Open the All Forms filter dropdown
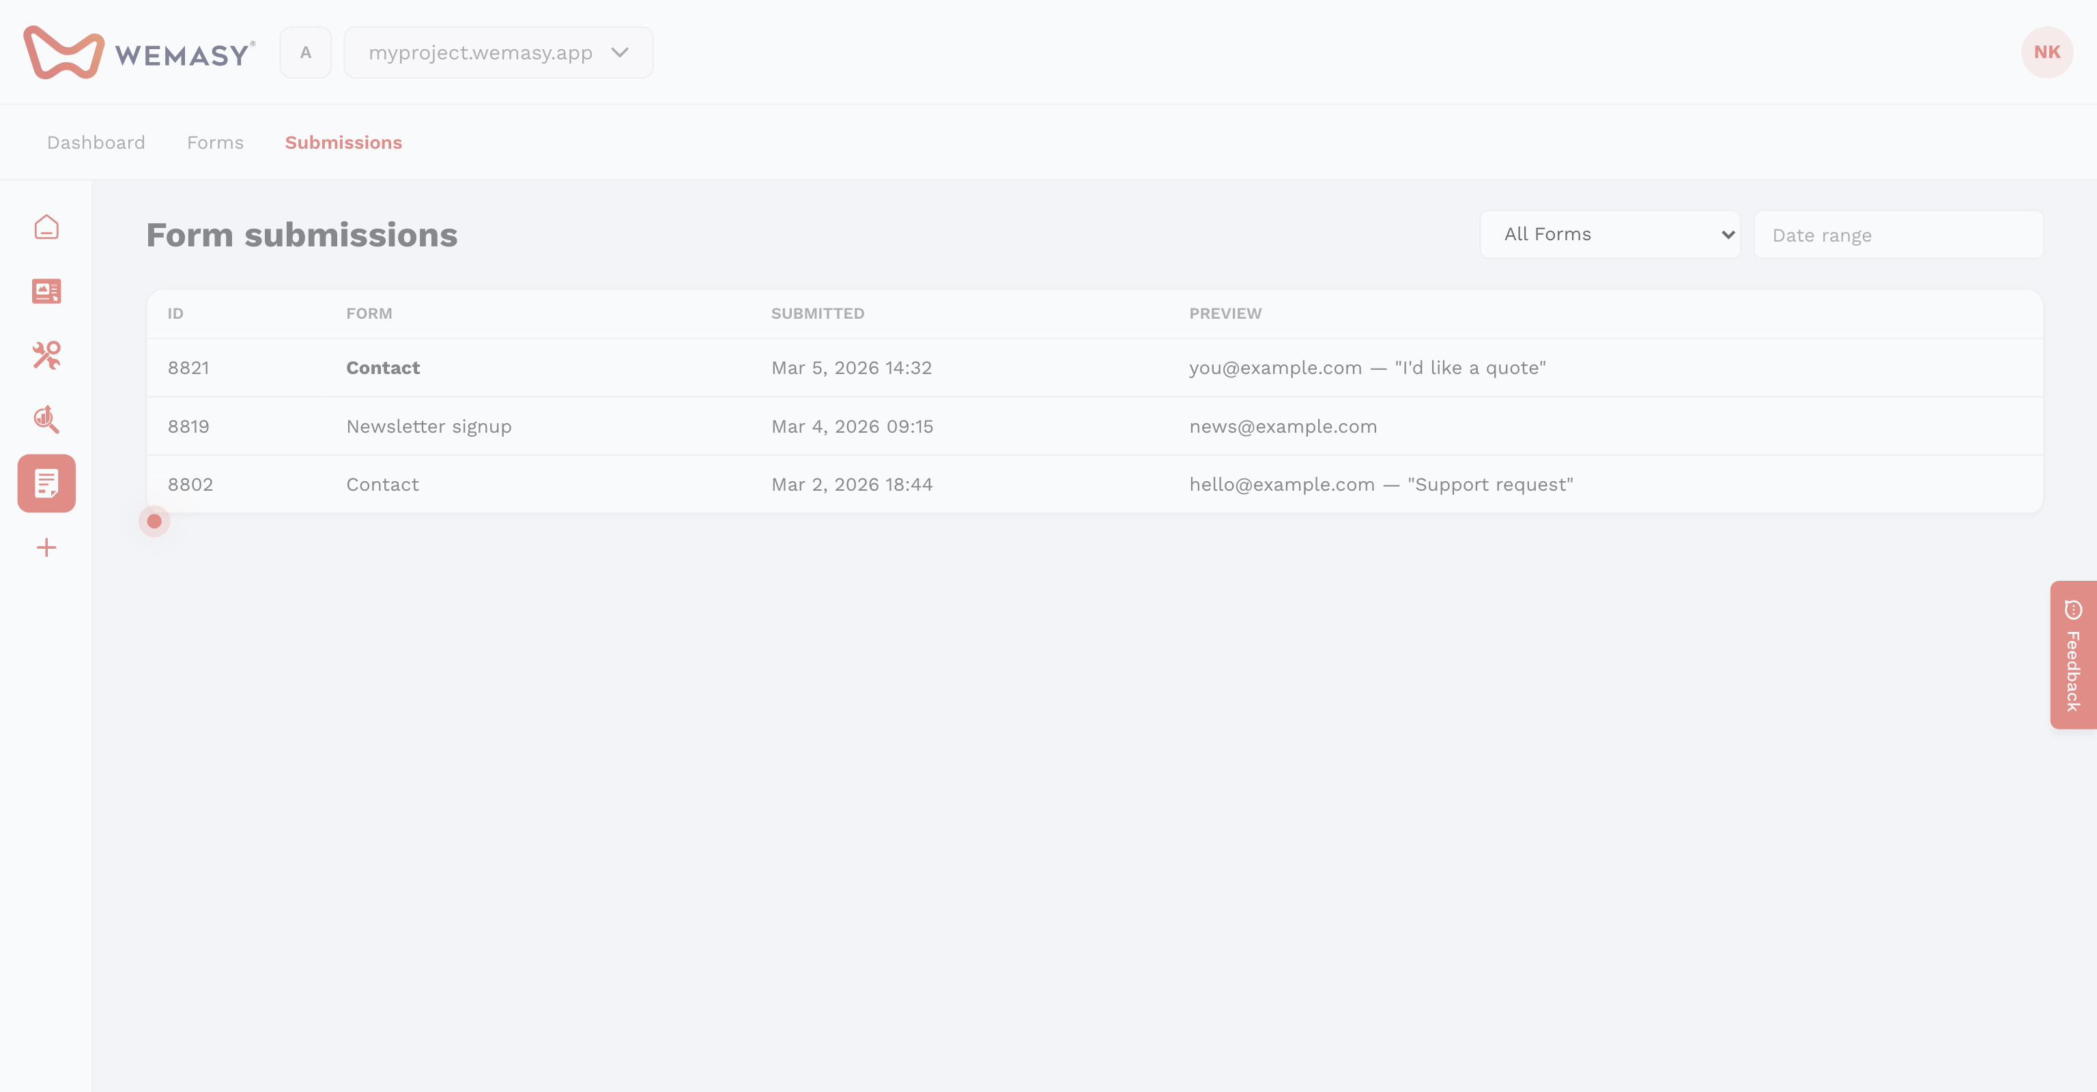Viewport: 2097px width, 1092px height. tap(1610, 234)
